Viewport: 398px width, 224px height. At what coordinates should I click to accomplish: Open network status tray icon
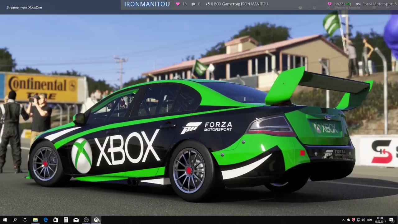[358, 220]
